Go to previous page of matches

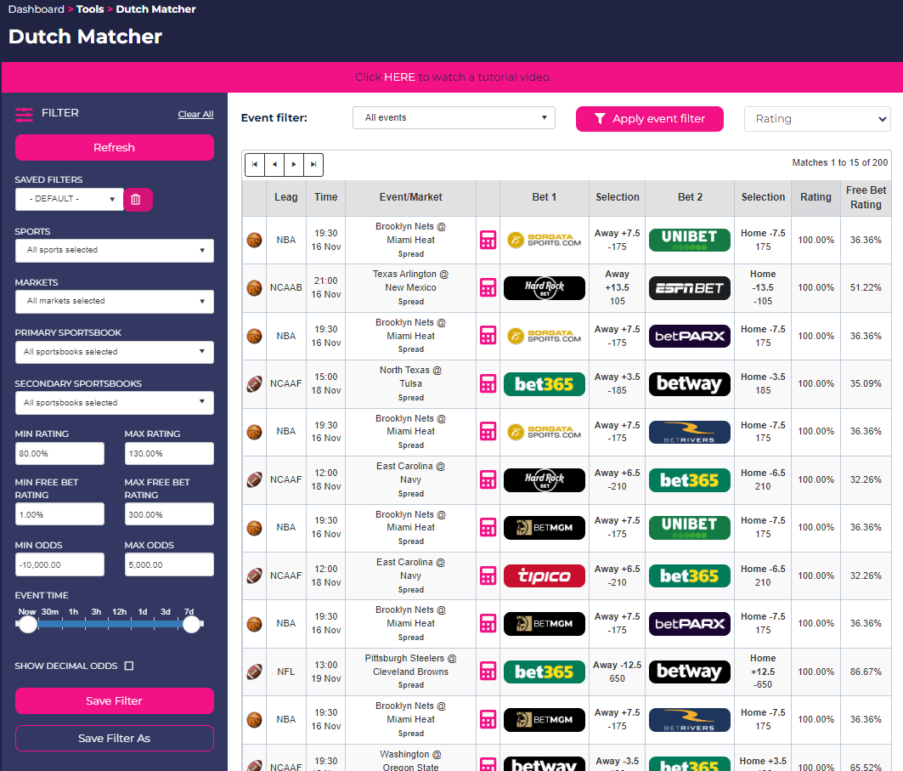274,165
